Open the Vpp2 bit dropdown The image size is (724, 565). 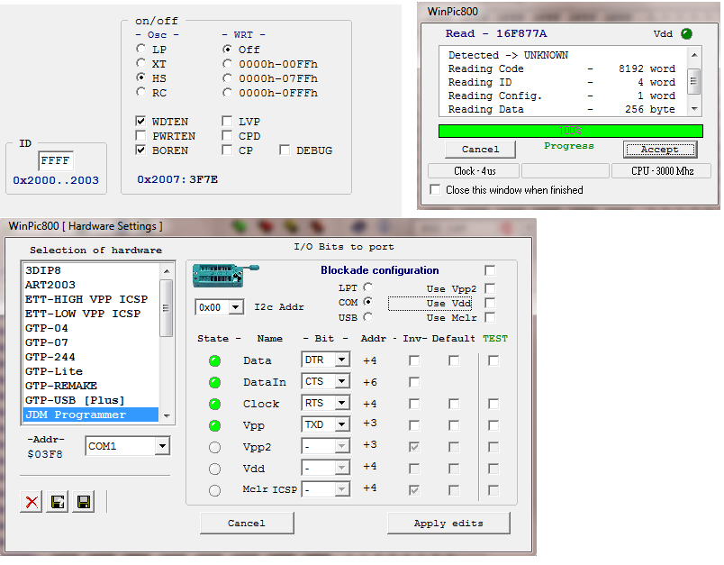(341, 446)
